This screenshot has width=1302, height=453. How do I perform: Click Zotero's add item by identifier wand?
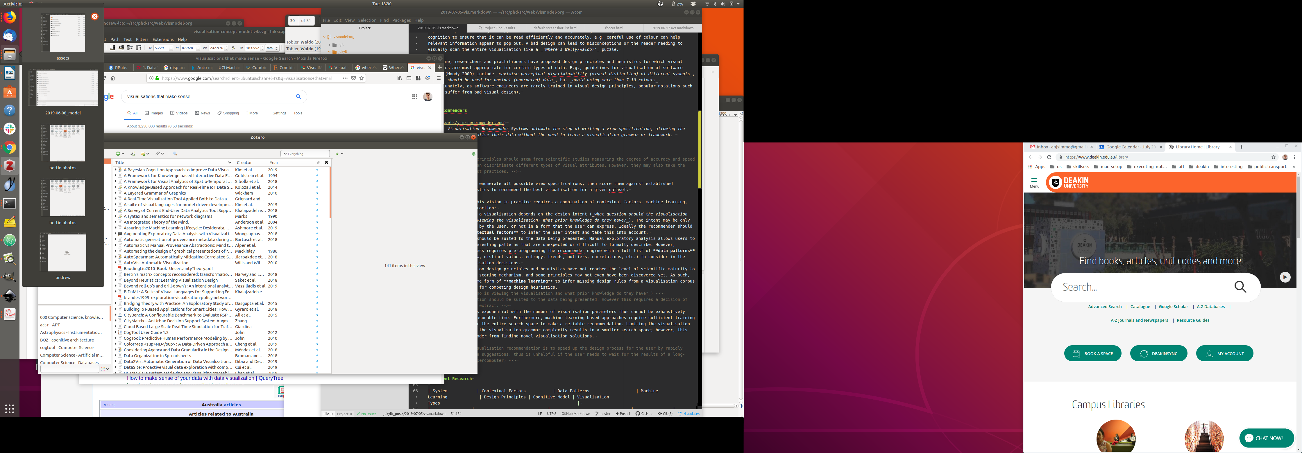(x=133, y=154)
